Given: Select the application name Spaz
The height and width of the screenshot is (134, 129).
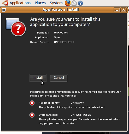Looking at the screenshot, I should coord(57,37).
